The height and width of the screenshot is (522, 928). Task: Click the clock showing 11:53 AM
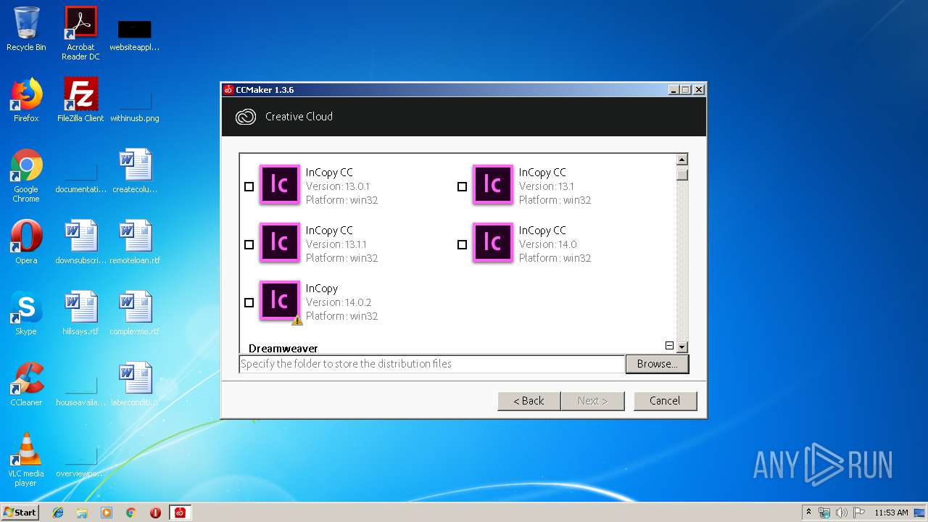point(891,513)
